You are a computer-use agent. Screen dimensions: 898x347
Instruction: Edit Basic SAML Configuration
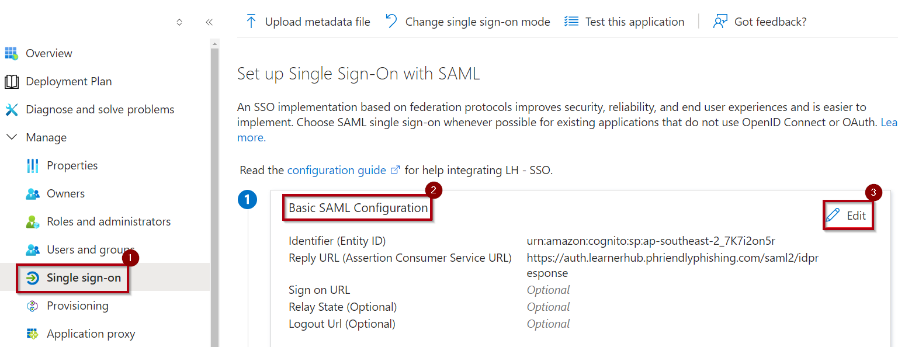[x=848, y=216]
